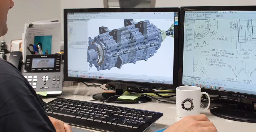Screen dimensions: 256x132
Task: Open PowerPoint on right monitor taskbar
Action: pyautogui.click(x=212, y=87)
